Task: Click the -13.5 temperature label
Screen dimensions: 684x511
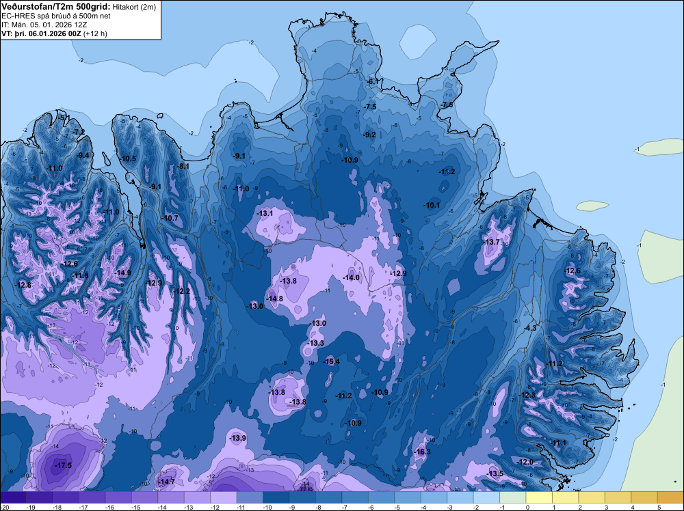Action: (495, 474)
